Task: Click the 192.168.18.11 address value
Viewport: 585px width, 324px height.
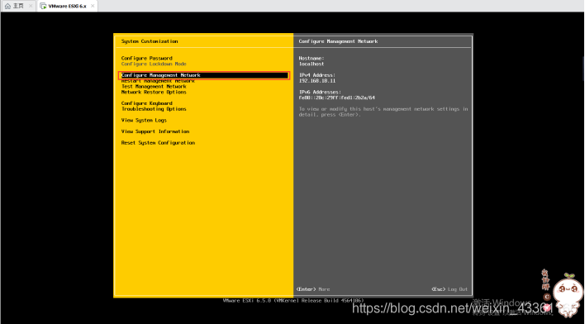Action: 317,81
